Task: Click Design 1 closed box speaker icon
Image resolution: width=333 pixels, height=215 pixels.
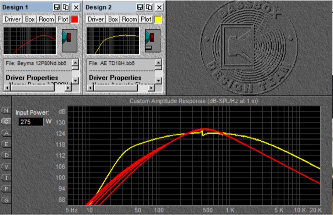Action: click(x=69, y=41)
